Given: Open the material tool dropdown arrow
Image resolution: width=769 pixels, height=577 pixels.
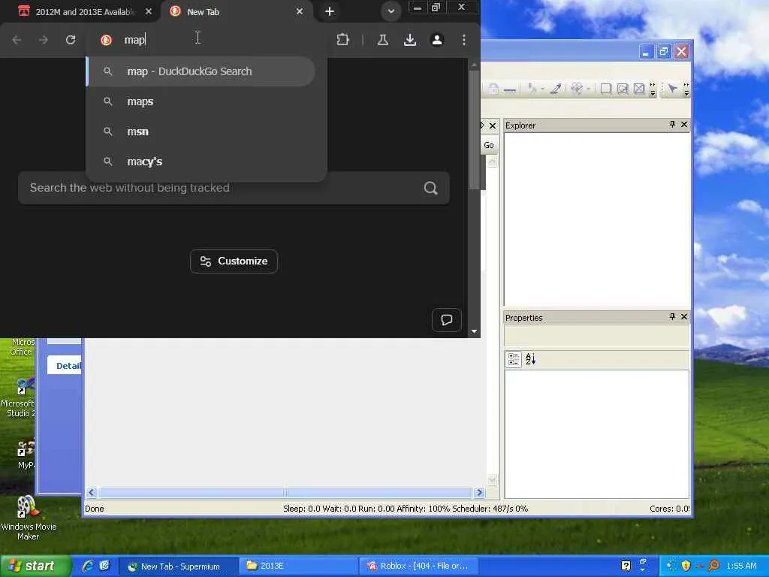Looking at the screenshot, I should 587,89.
